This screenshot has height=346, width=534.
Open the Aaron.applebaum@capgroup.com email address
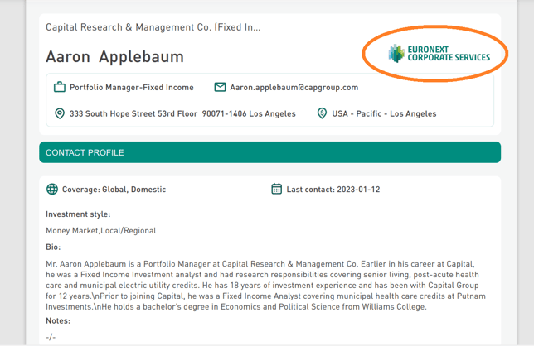[294, 88]
